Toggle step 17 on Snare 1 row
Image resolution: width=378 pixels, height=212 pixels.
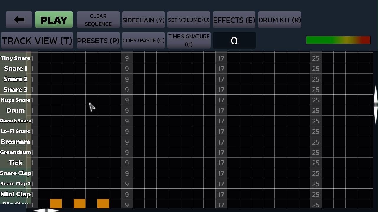point(221,69)
